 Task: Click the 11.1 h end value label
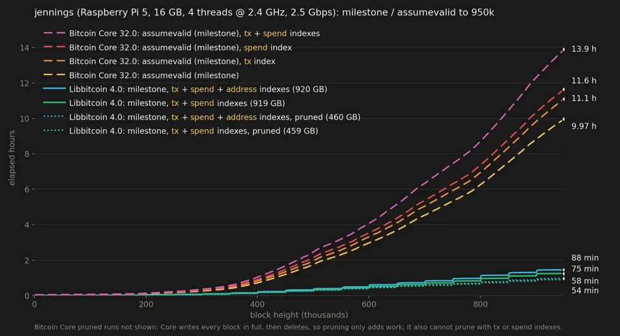[x=584, y=98]
